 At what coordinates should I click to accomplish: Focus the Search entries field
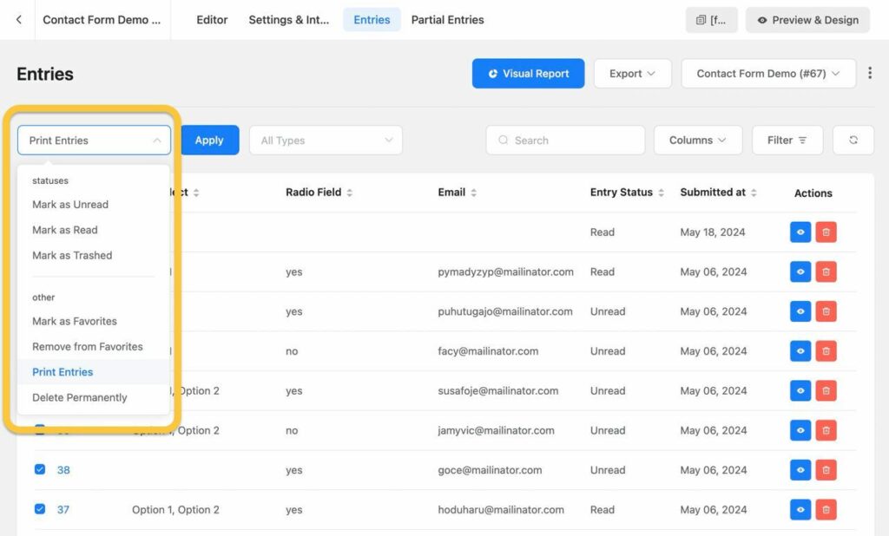(x=565, y=140)
